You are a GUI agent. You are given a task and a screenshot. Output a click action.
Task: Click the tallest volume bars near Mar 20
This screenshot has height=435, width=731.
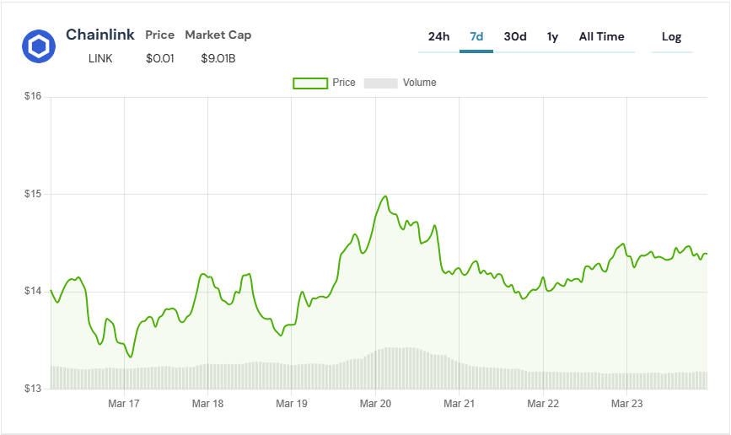click(400, 368)
